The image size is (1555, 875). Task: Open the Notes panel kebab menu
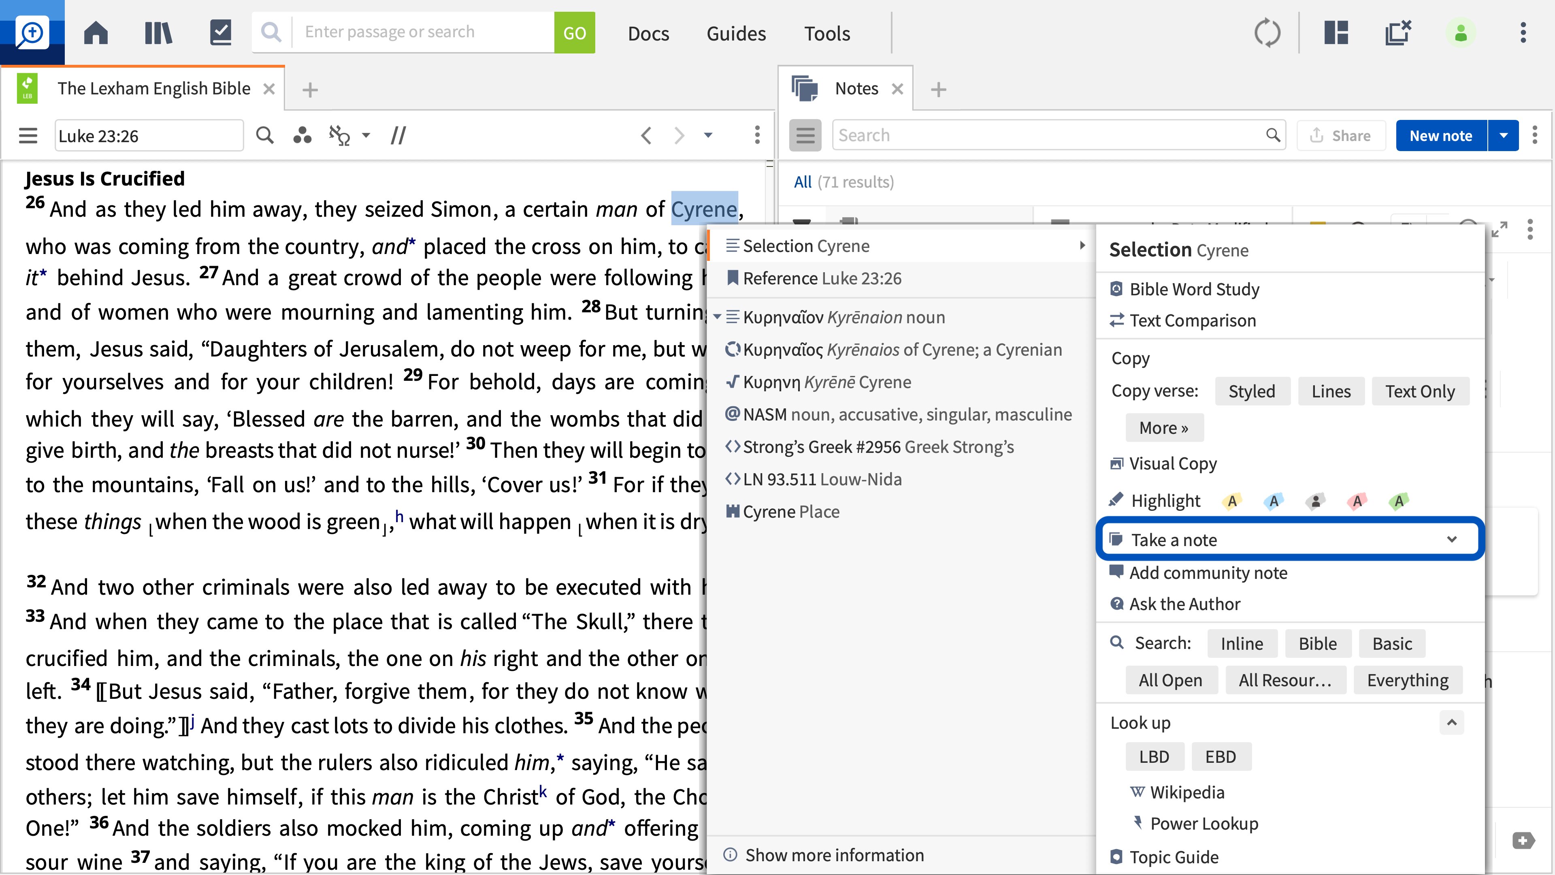point(1534,135)
